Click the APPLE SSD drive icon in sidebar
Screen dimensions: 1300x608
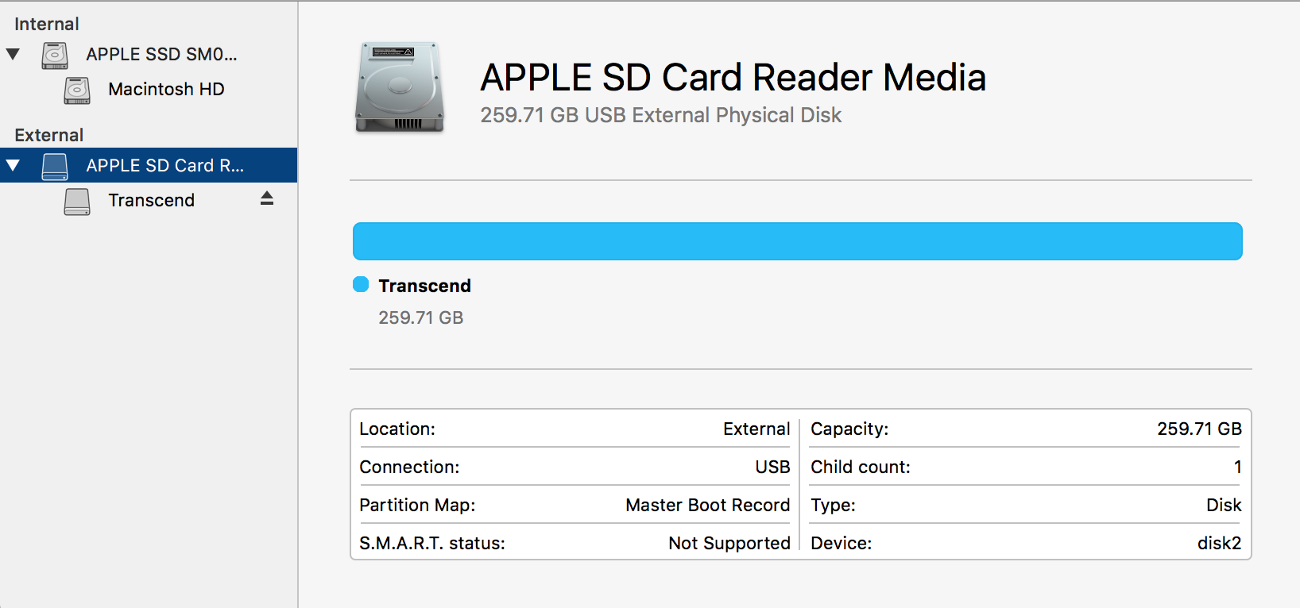pyautogui.click(x=55, y=55)
